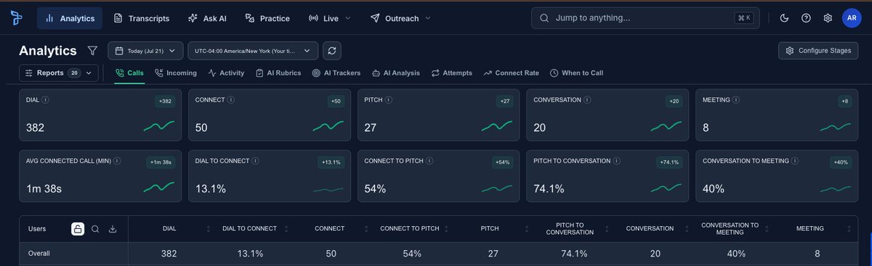Viewport: 872px width, 266px height.
Task: Click info icon on PITCH TO CONVERSATION card
Action: click(617, 161)
